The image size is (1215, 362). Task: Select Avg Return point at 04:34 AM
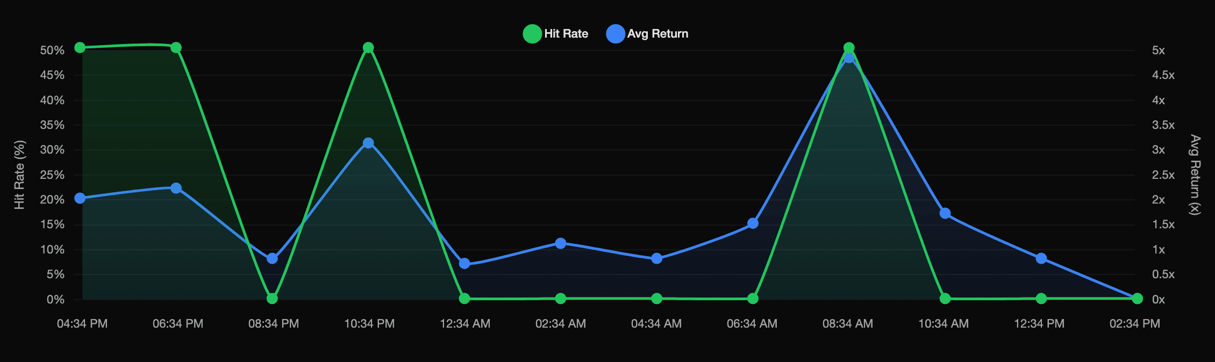(x=656, y=258)
